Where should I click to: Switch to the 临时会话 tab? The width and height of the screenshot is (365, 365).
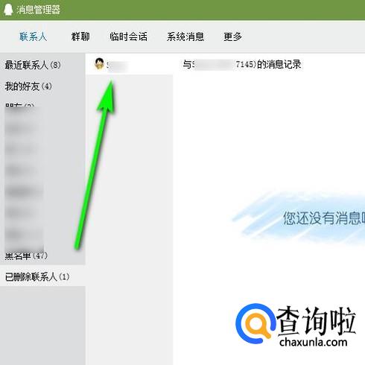128,36
